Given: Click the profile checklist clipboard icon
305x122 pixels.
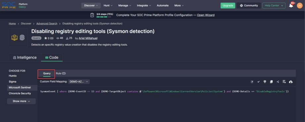Looking at the screenshot, I should 92,15.
